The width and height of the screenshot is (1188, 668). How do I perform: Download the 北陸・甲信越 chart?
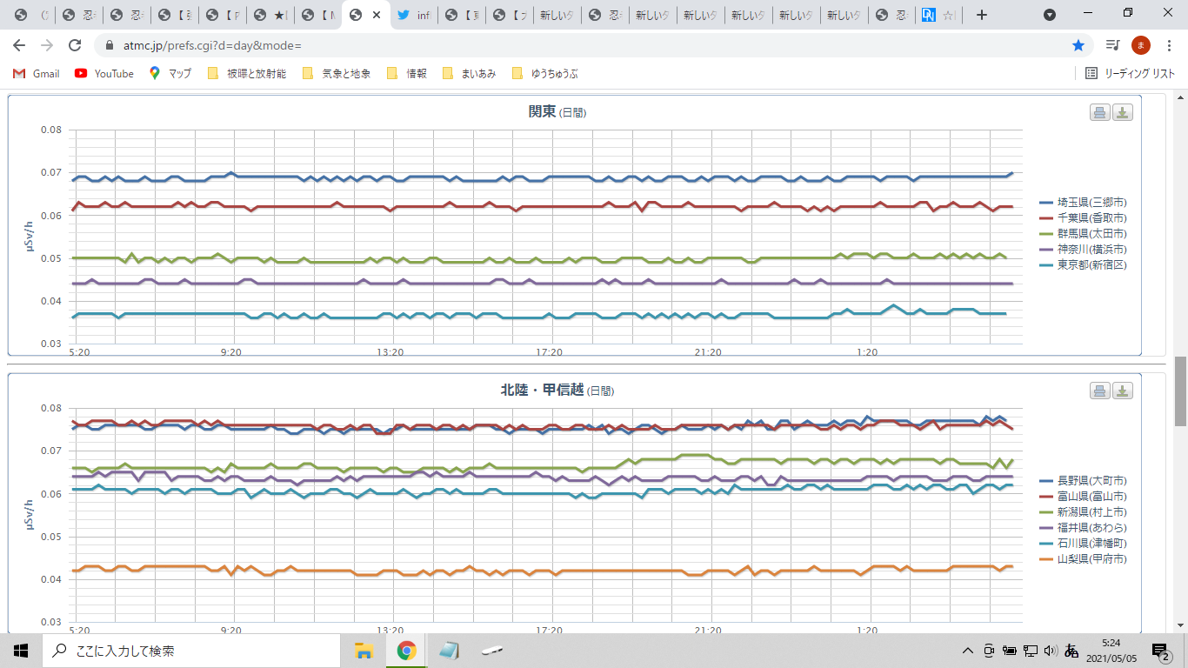point(1123,391)
